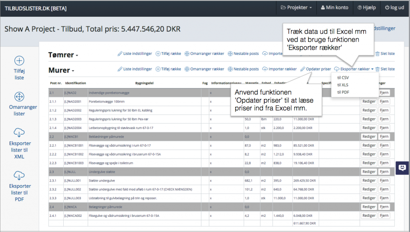
Task: Click Nestable posts in Murer row
Action: (243, 69)
